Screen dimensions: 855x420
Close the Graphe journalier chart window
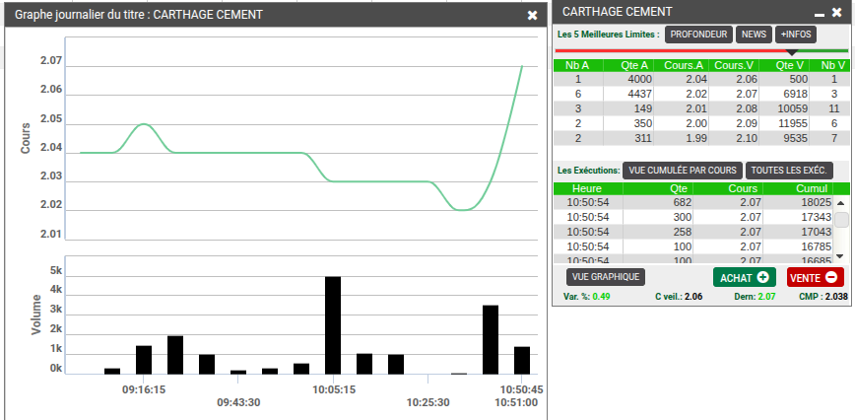[532, 15]
